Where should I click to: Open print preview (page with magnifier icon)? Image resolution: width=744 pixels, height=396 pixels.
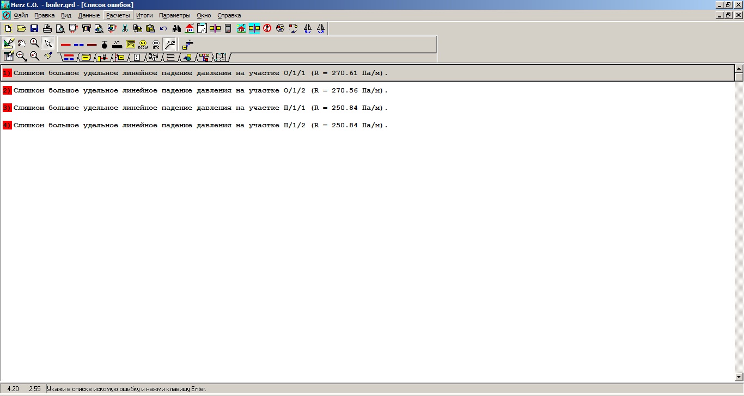point(60,28)
